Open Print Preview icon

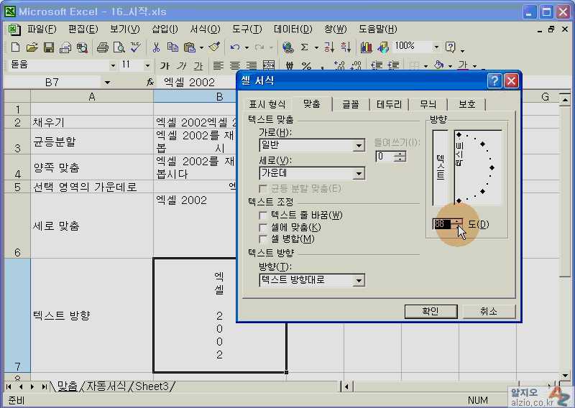tap(119, 47)
